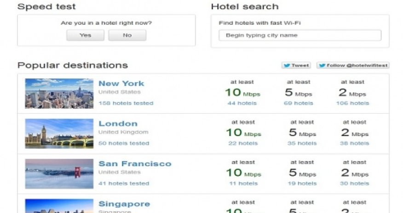Open San Francisco '11 hotels' link
Viewport: 403px width, 213px height.
(243, 184)
